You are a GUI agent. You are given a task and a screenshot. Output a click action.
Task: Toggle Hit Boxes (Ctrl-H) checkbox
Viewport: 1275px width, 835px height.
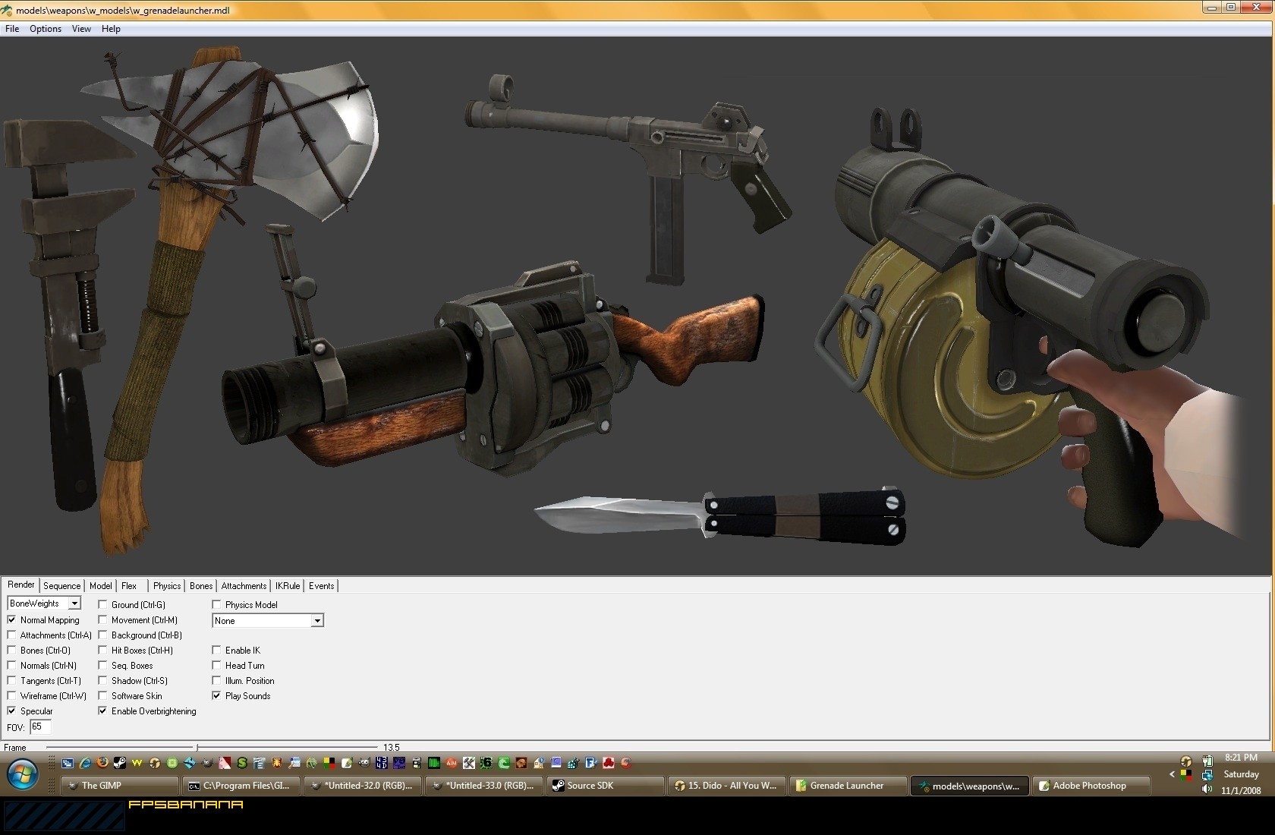tap(102, 650)
